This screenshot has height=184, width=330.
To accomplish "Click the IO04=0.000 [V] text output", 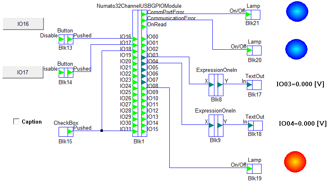I will [x=303, y=123].
